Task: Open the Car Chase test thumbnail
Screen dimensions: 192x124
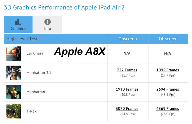Action: pos(13,53)
